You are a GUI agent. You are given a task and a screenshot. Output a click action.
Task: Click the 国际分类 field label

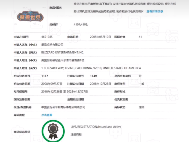(x=120, y=37)
